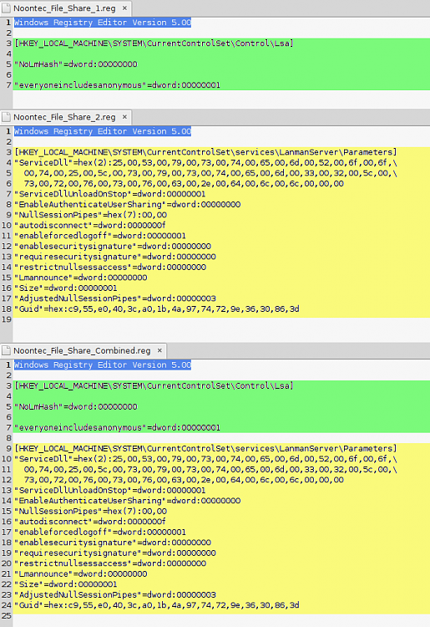Select the Noontec_File_Share_Combined.reg tab

coord(83,350)
